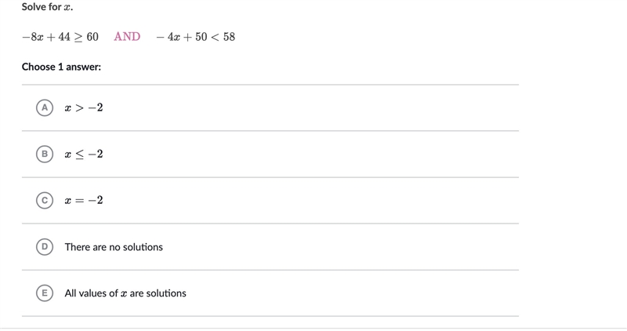Screen dimensions: 627x331
Task: Click answer text x ≤ −2
Action: 84,154
